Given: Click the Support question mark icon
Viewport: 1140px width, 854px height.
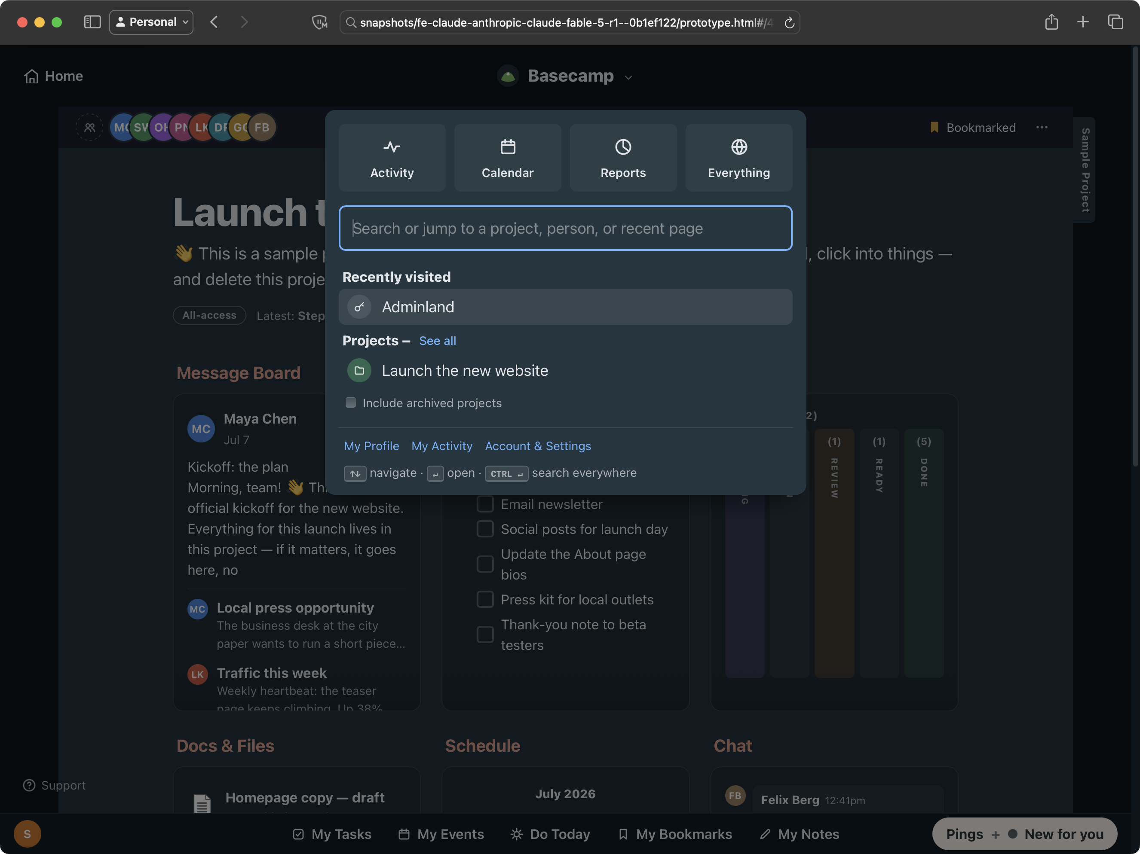Looking at the screenshot, I should point(29,785).
